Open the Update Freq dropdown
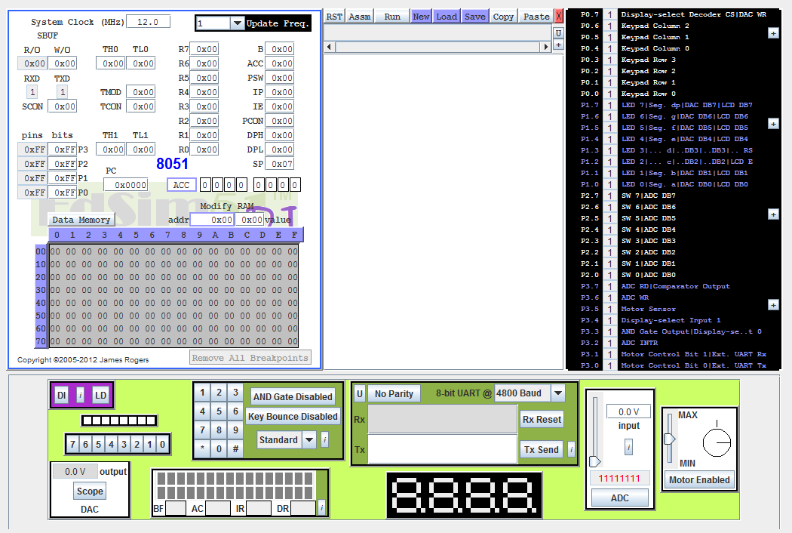792x533 pixels. tap(236, 23)
